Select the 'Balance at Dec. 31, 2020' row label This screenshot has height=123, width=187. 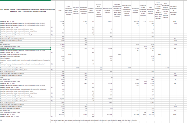pyautogui.click(x=7, y=114)
